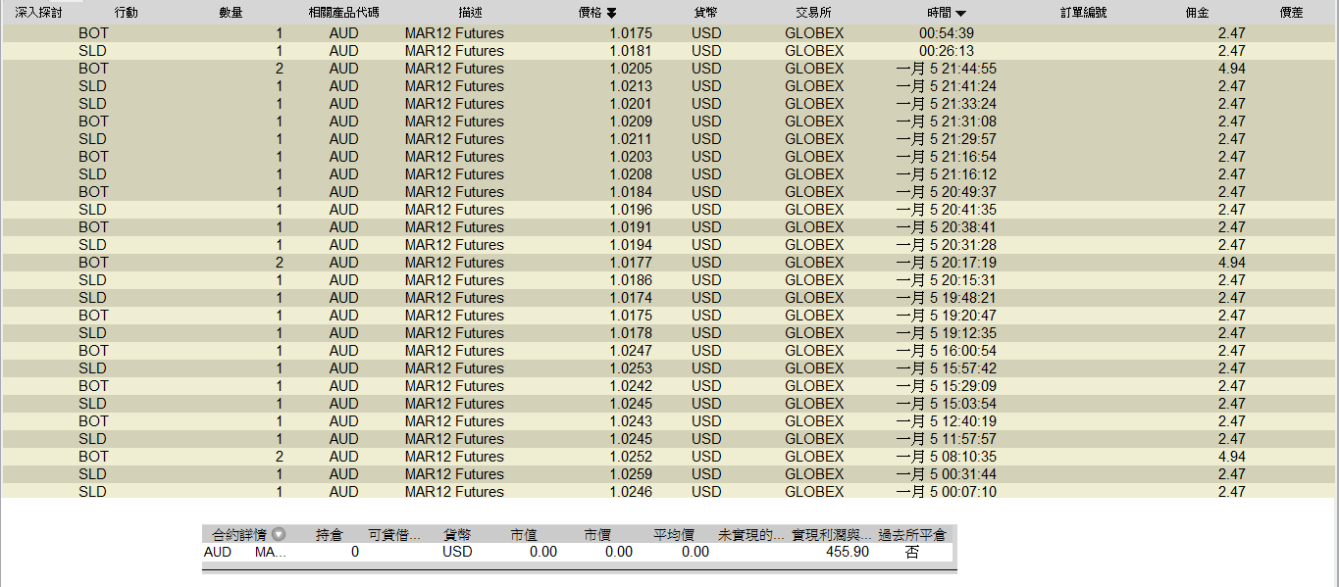
Task: Click the price 1.0247 cell
Action: pos(631,351)
